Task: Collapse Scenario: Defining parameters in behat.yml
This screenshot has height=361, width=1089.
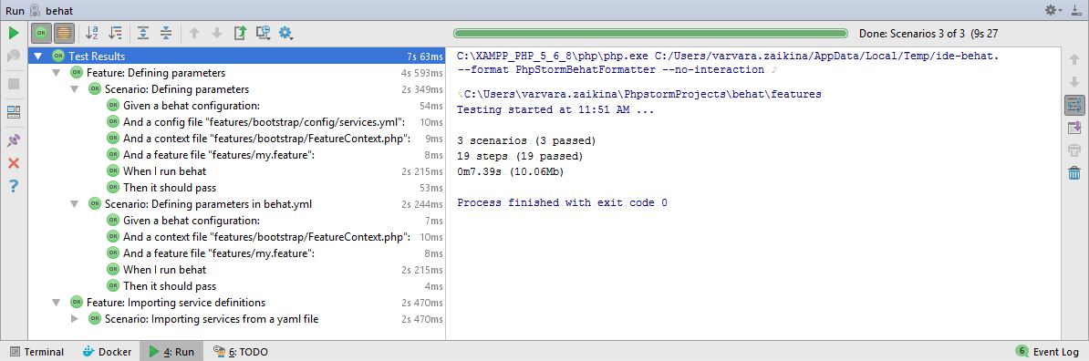Action: point(74,204)
